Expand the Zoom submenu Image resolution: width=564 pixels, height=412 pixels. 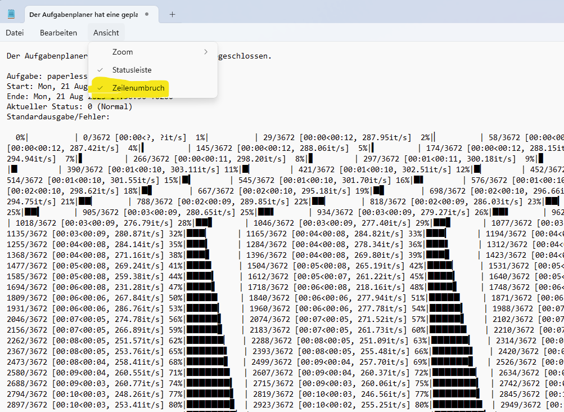123,52
